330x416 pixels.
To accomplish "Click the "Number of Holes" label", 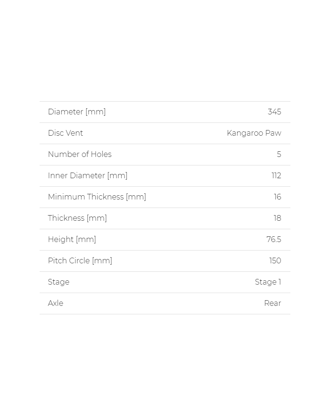I will 80,155.
